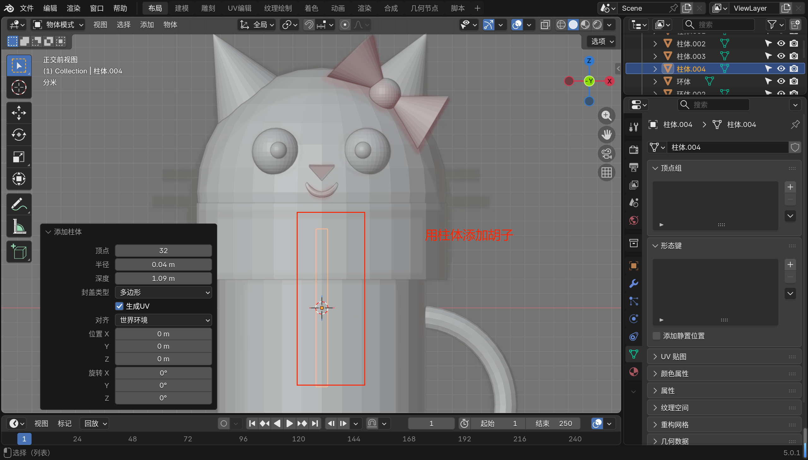The width and height of the screenshot is (808, 460).
Task: Select the Move tool in toolbar
Action: pyautogui.click(x=19, y=113)
